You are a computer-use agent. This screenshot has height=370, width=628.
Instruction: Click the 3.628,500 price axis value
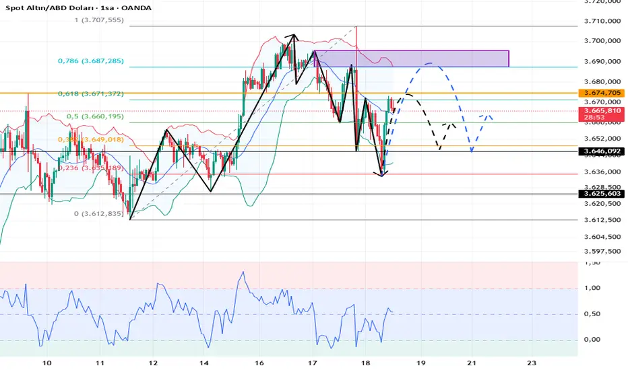coord(602,187)
